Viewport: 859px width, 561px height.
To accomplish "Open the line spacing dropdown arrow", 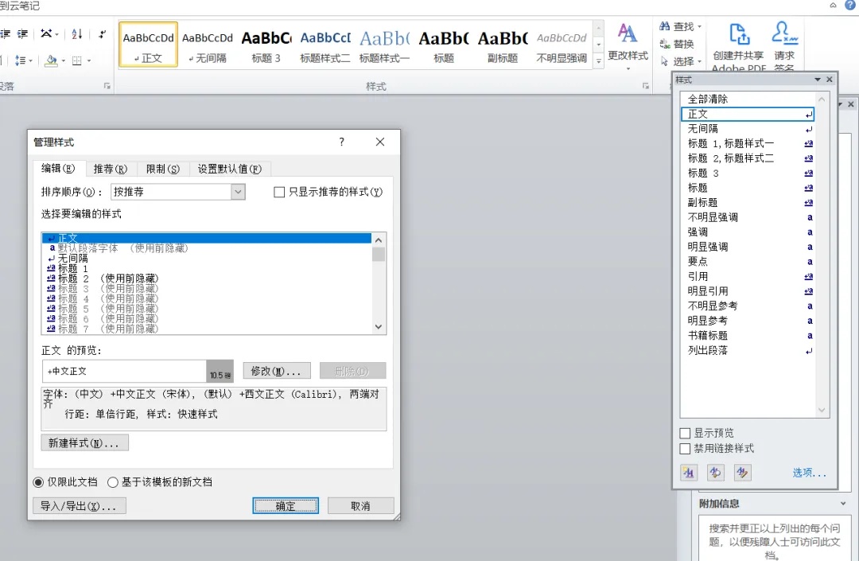I will click(x=31, y=60).
